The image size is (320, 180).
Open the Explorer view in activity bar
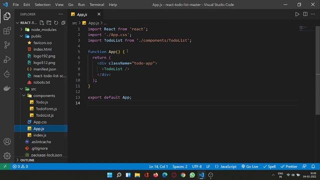pyautogui.click(x=7, y=16)
